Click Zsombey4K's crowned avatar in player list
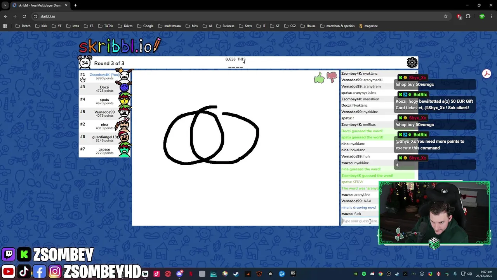Image resolution: width=497 pixels, height=280 pixels. tap(124, 75)
